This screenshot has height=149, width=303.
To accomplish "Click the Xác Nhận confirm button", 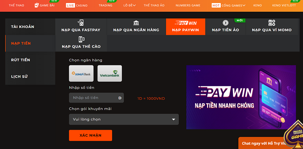I will point(91,135).
